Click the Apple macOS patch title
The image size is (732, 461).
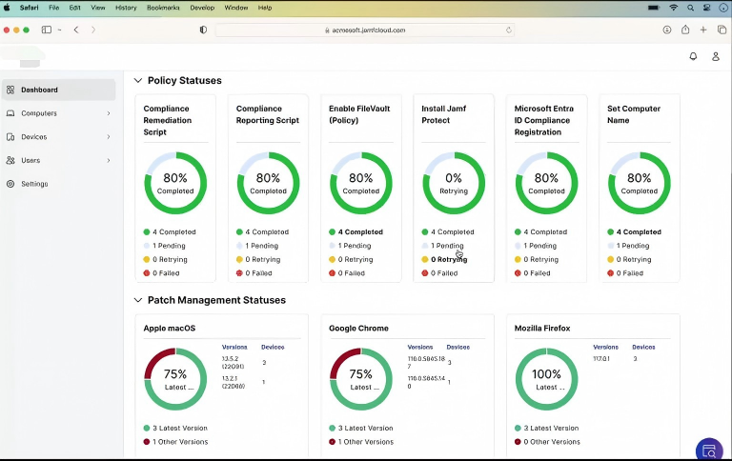click(x=170, y=328)
